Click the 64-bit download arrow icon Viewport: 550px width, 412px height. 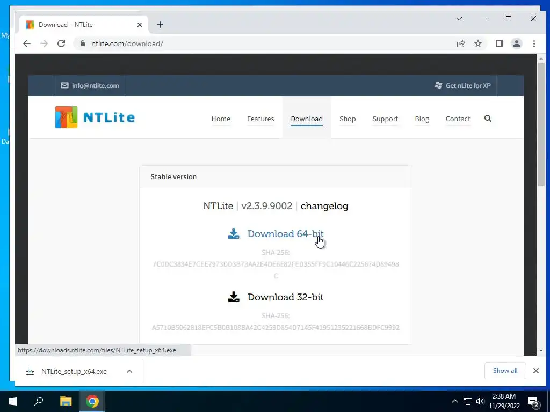click(233, 234)
